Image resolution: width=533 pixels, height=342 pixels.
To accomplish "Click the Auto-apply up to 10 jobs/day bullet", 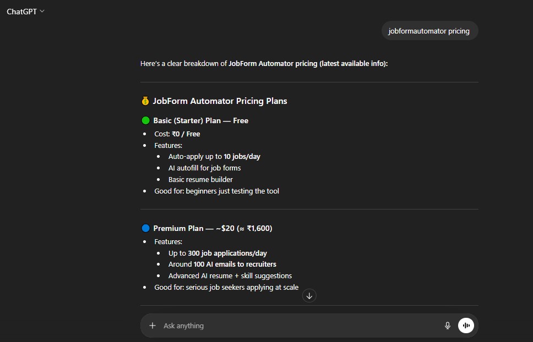I will (x=214, y=156).
